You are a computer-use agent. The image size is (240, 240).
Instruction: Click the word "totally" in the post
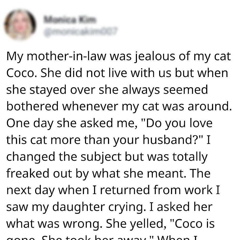coord(190,157)
